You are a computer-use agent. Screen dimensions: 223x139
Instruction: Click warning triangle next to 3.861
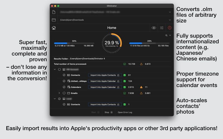pos(141,93)
